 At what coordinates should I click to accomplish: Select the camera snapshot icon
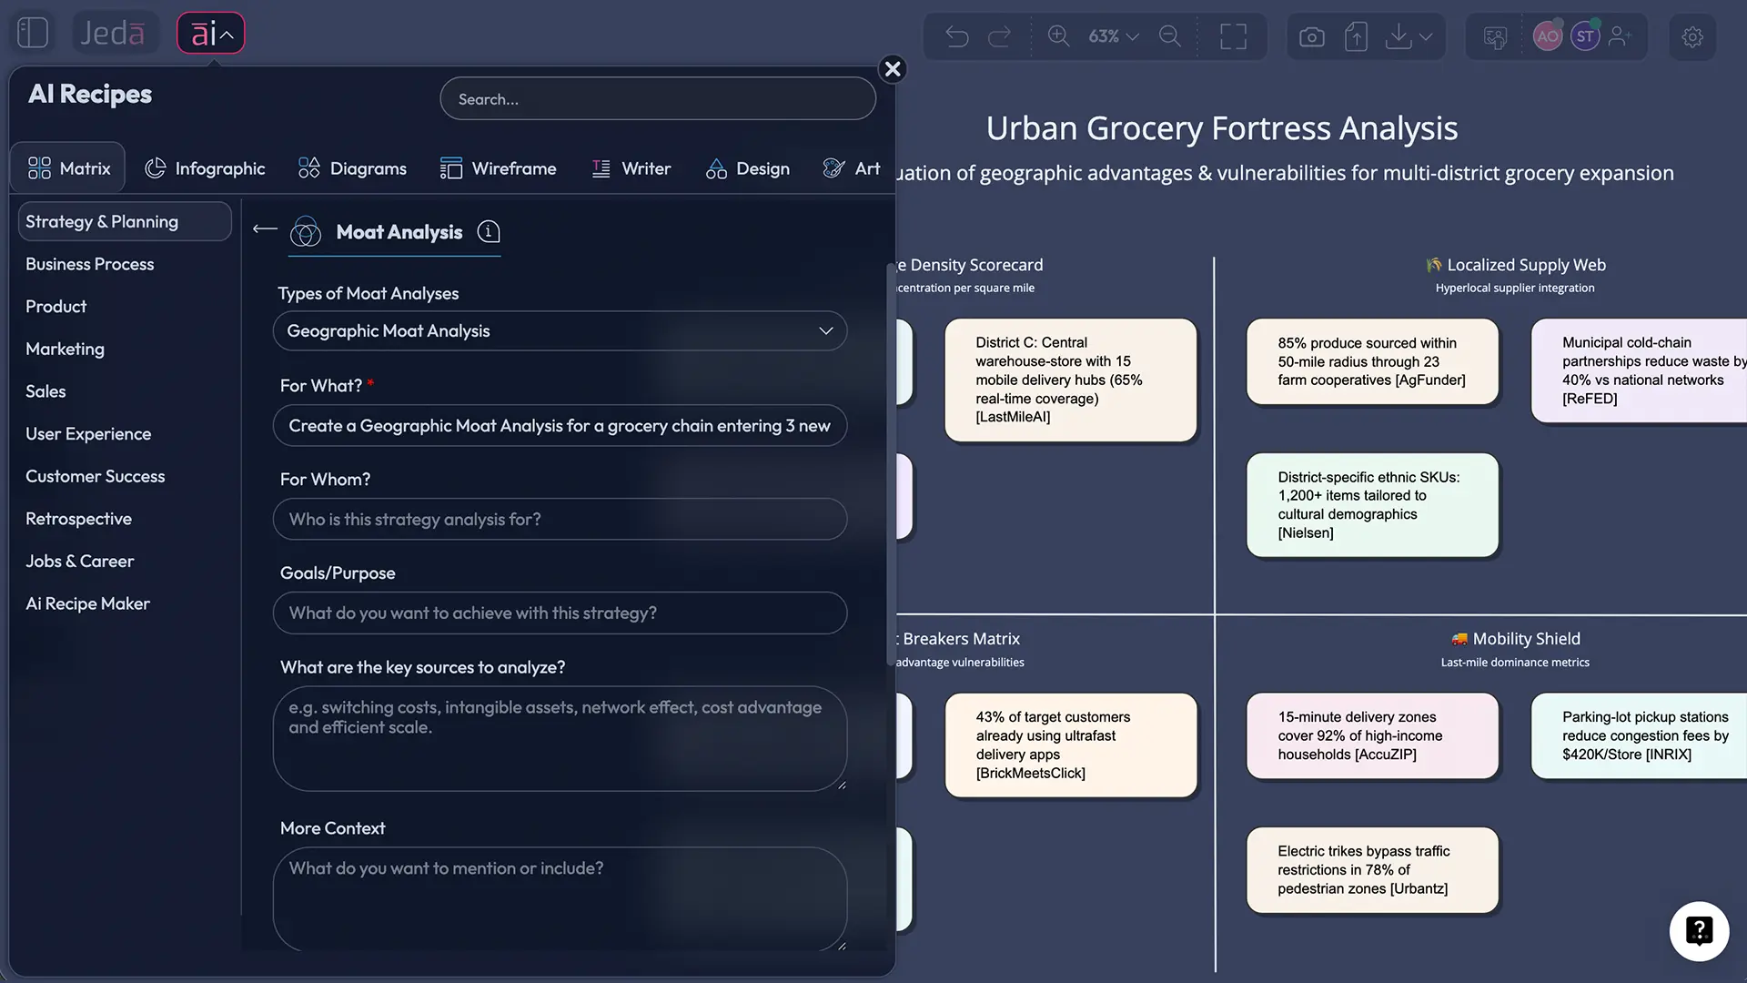1311,36
